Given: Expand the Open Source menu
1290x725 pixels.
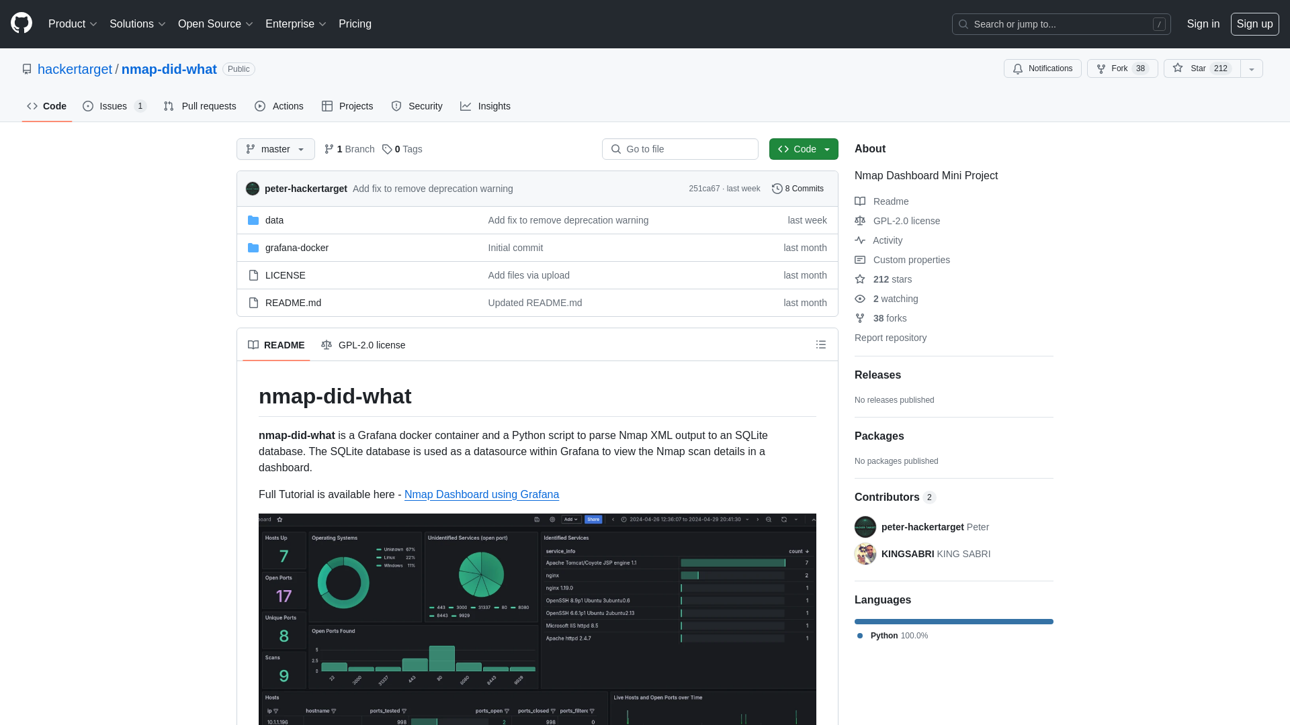Looking at the screenshot, I should tap(215, 24).
